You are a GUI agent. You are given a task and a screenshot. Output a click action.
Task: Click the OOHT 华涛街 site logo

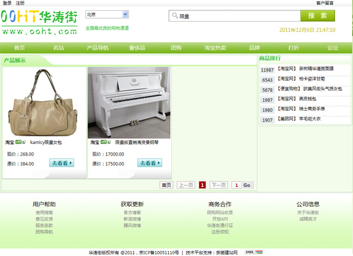pyautogui.click(x=39, y=22)
